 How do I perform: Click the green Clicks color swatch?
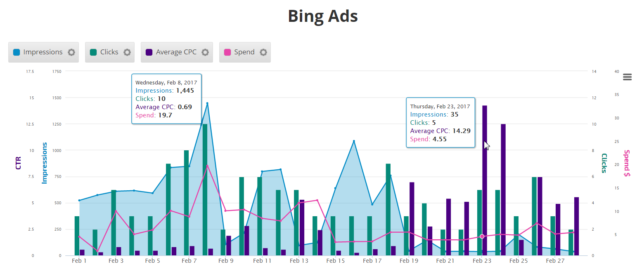[x=93, y=52]
